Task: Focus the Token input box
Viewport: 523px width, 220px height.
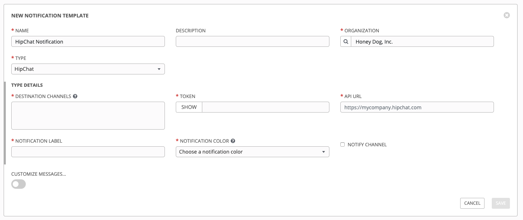Action: [265, 107]
